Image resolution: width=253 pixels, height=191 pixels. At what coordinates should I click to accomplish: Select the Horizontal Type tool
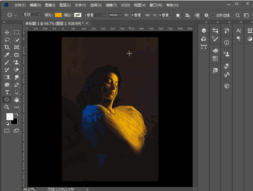[x=7, y=92]
